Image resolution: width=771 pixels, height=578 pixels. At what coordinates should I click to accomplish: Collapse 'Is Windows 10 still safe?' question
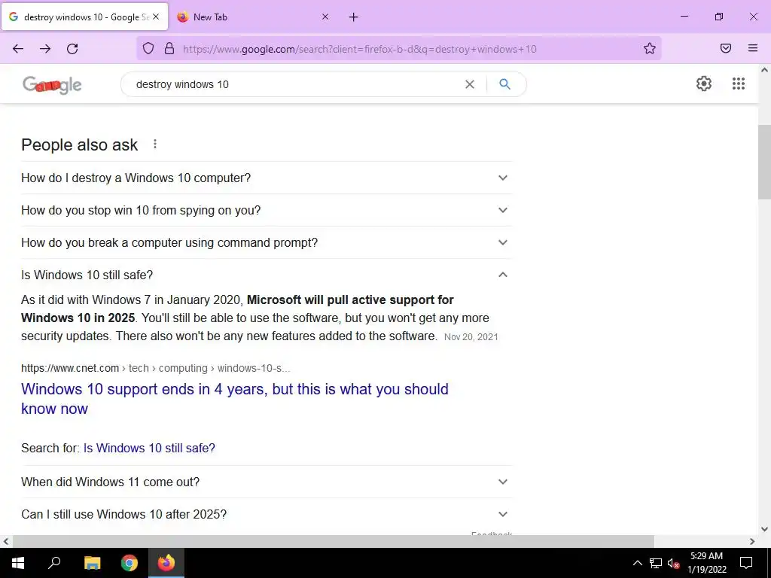267,275
